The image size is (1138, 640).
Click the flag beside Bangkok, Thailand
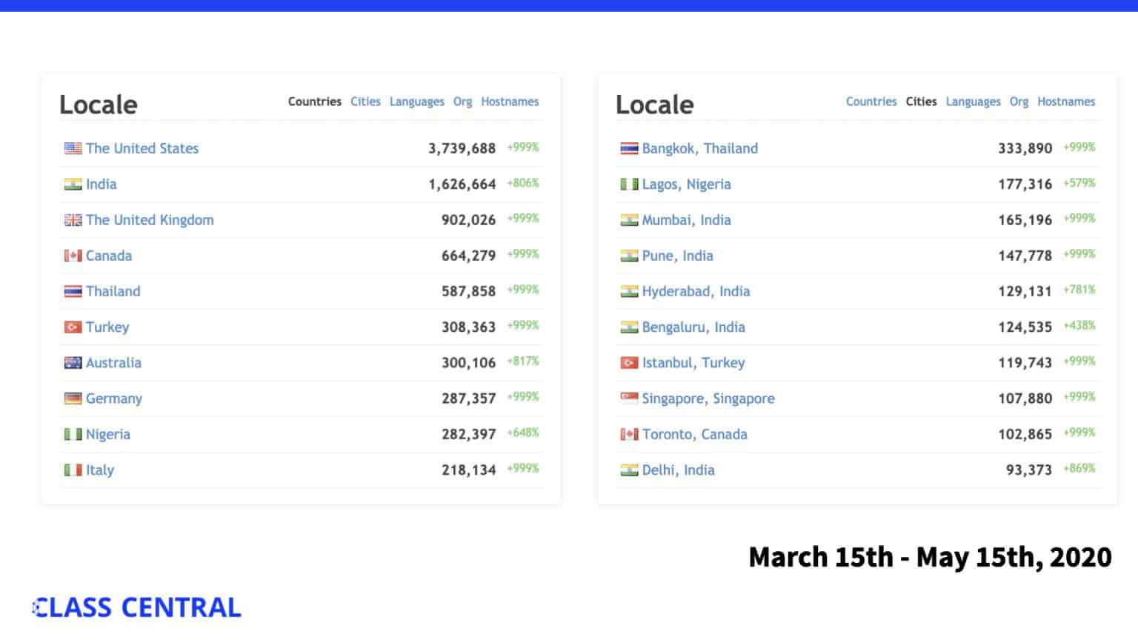click(629, 148)
